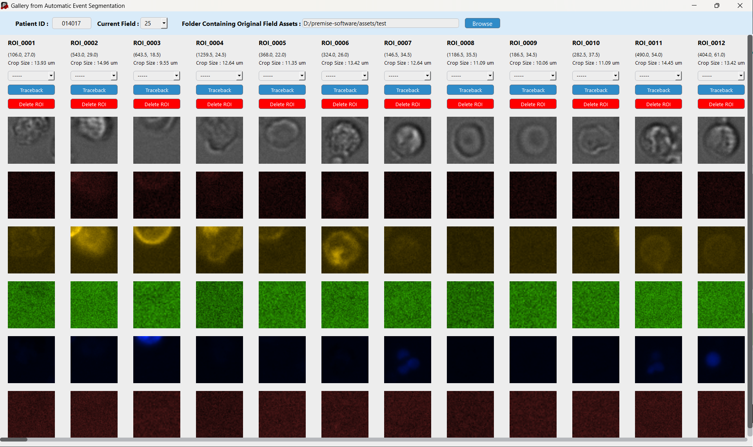Open the ROI_0010 classification combo box
The image size is (753, 447).
pyautogui.click(x=615, y=76)
